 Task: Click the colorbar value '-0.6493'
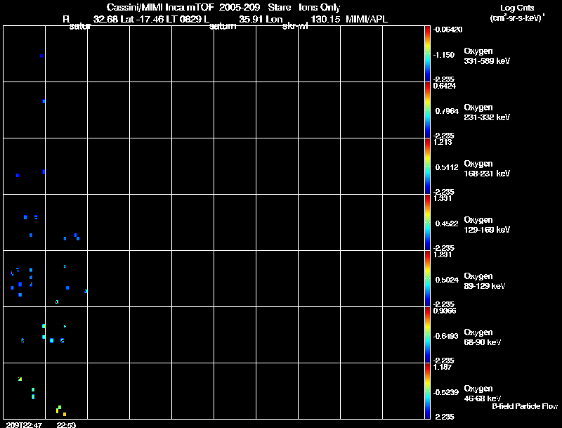445,336
